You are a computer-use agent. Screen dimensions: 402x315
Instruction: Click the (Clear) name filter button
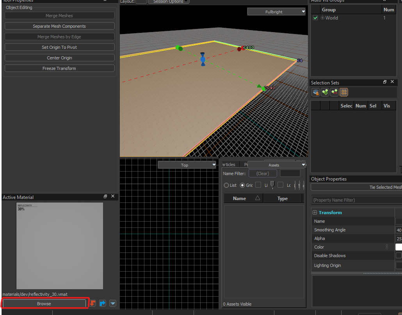(263, 174)
